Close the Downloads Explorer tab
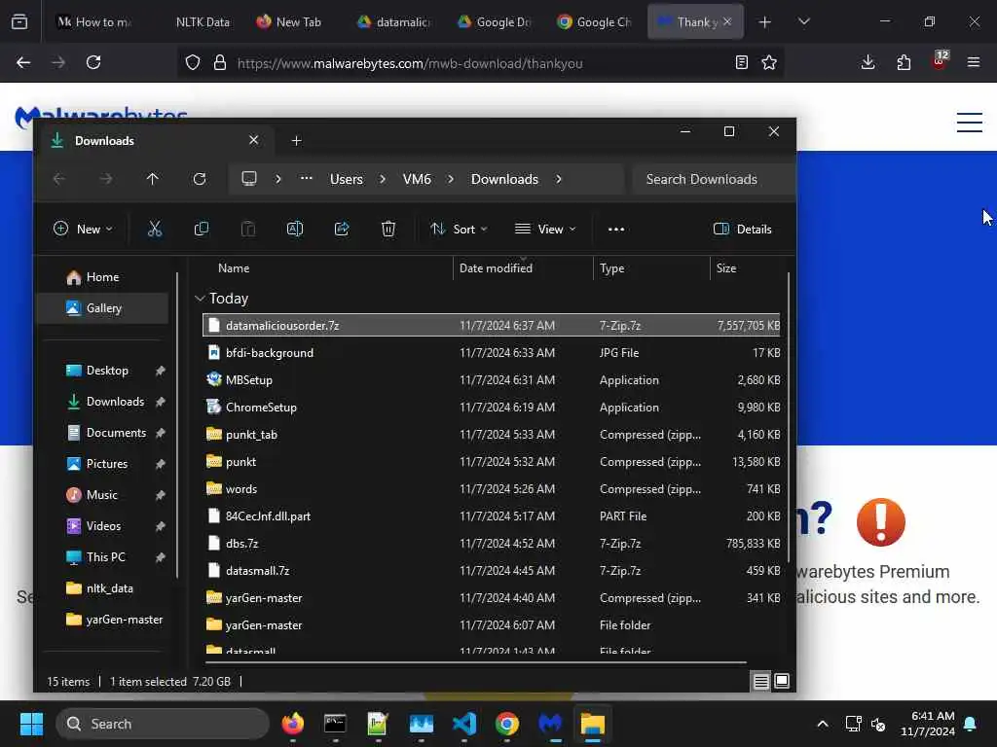Image resolution: width=997 pixels, height=747 pixels. pos(254,140)
